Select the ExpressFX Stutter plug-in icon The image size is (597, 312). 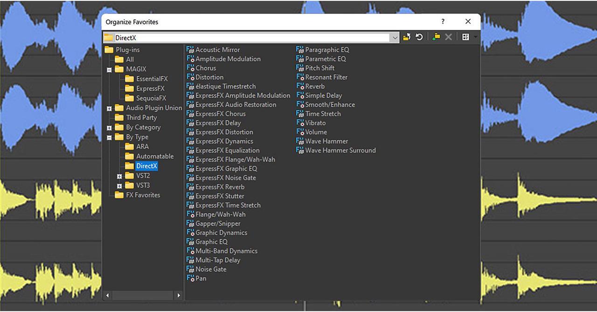tap(190, 196)
